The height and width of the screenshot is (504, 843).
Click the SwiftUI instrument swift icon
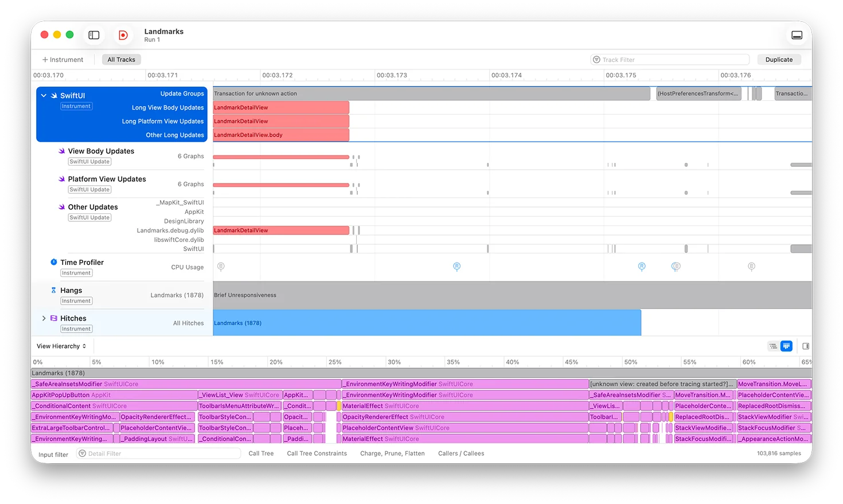coord(54,96)
